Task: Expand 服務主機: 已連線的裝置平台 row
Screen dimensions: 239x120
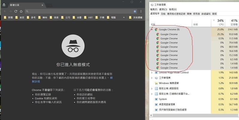Action: tap(152, 94)
